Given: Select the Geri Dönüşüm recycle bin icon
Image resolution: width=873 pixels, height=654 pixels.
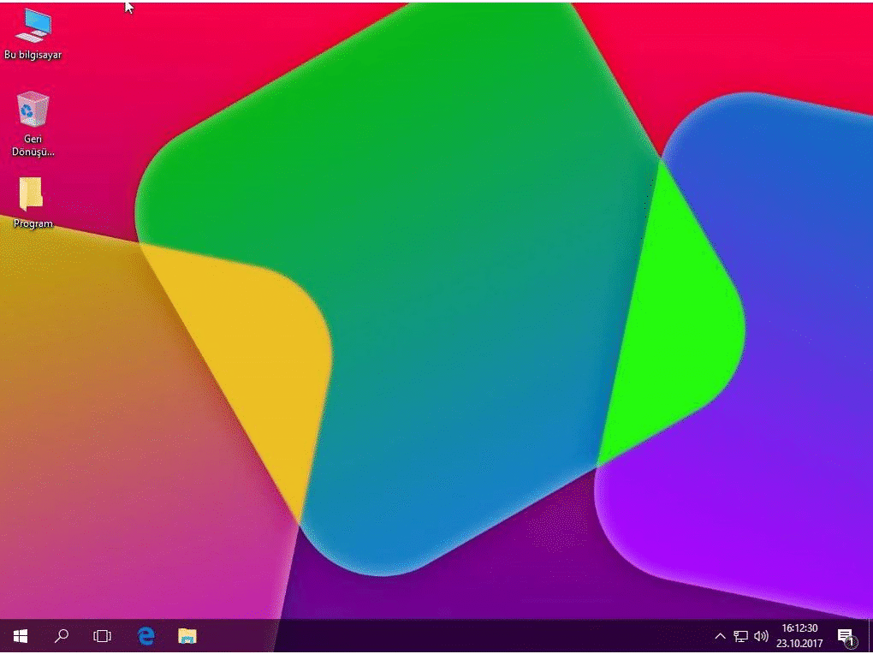Looking at the screenshot, I should 33,110.
